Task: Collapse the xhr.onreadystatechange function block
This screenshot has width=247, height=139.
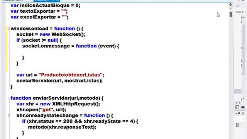Action: [x=9, y=115]
